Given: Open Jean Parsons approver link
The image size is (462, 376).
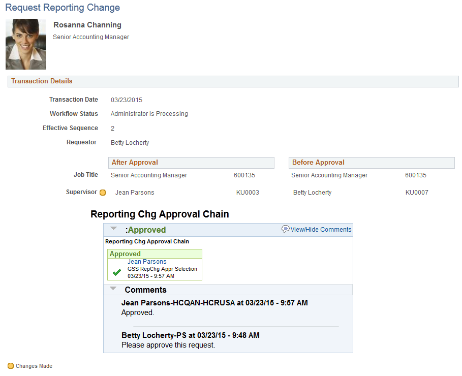Looking at the screenshot, I should pyautogui.click(x=147, y=262).
